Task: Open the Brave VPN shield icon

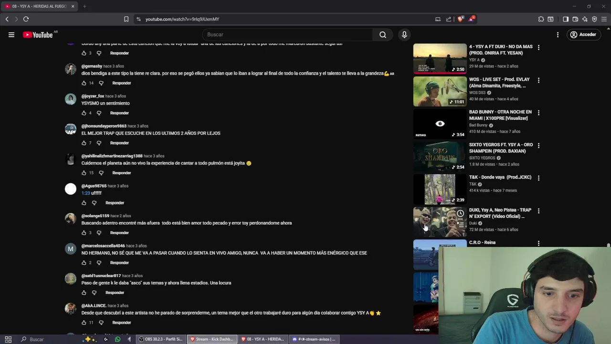Action: (x=594, y=19)
